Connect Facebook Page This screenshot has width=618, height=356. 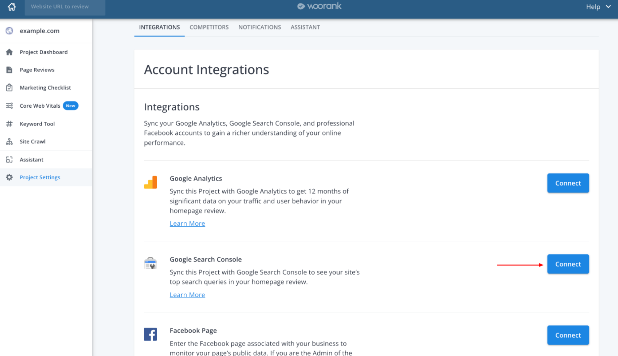(568, 335)
